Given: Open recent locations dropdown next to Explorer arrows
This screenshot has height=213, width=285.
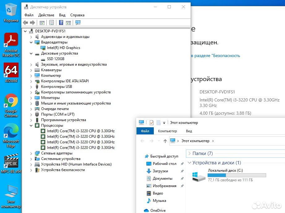Looking at the screenshot, I should 159,141.
